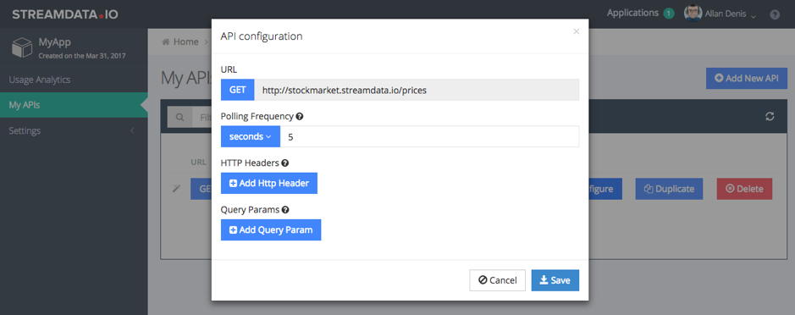795x315 pixels.
Task: Click the search magnifier icon in the filter bar
Action: 179,117
